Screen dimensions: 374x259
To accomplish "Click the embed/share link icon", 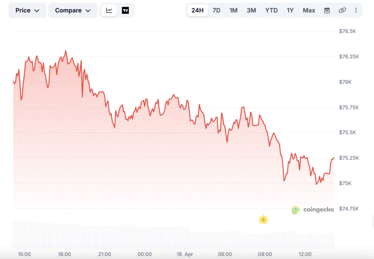I will click(342, 10).
